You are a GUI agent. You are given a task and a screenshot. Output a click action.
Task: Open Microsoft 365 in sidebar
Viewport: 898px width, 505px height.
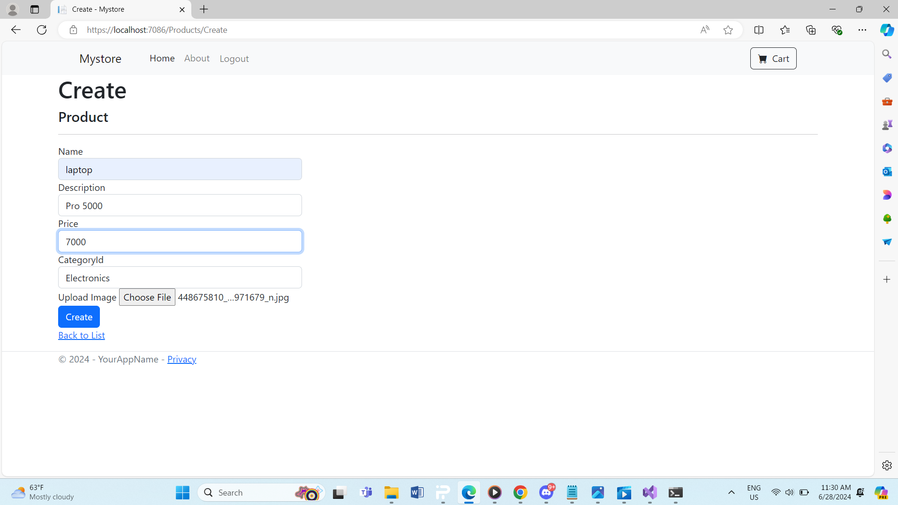[887, 148]
